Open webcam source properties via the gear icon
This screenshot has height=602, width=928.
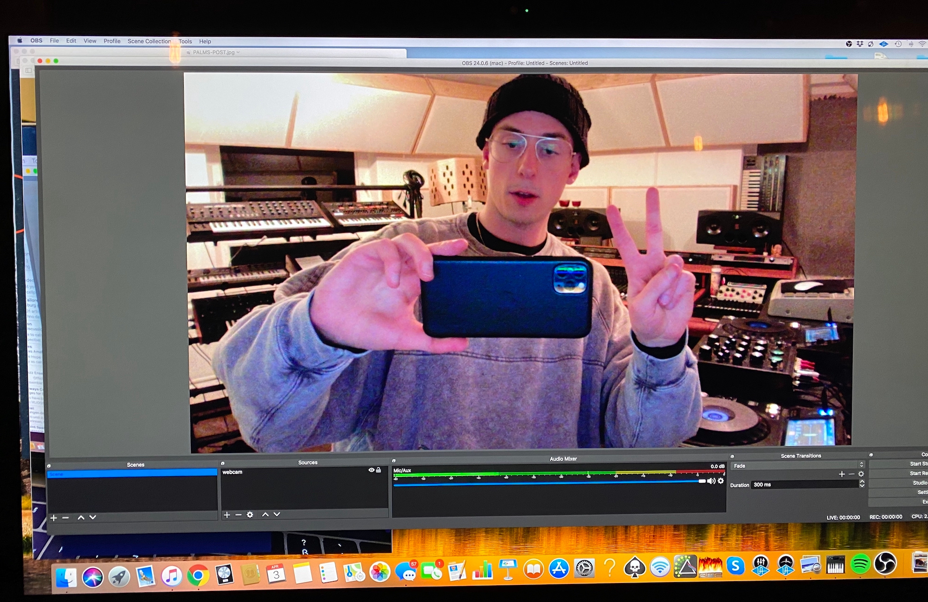click(x=250, y=515)
